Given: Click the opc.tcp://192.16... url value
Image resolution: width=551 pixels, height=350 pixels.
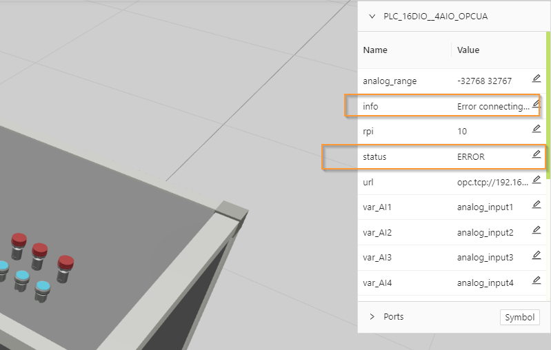Looking at the screenshot, I should [492, 182].
